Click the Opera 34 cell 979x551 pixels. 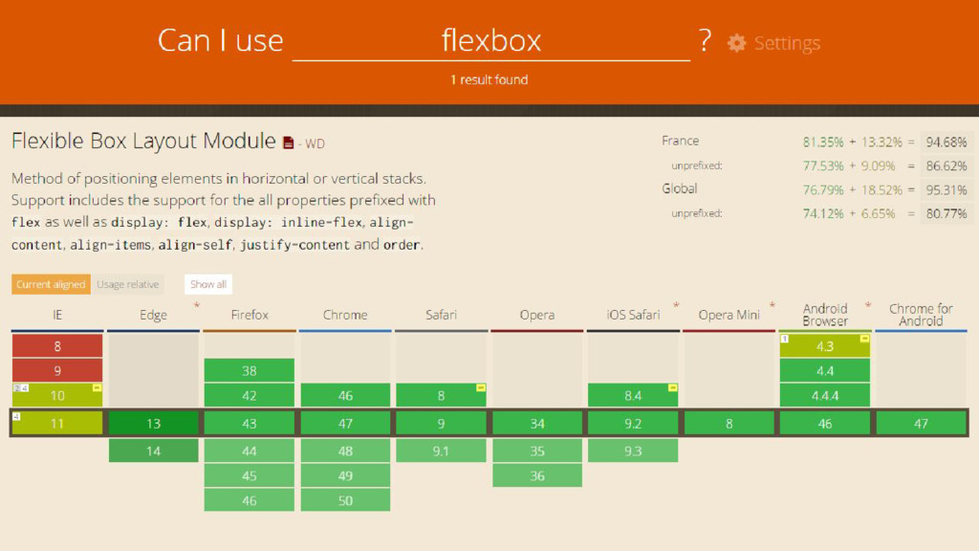click(x=537, y=423)
